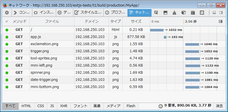Filter requests by メディア
This screenshot has width=228, height=112.
113,106
